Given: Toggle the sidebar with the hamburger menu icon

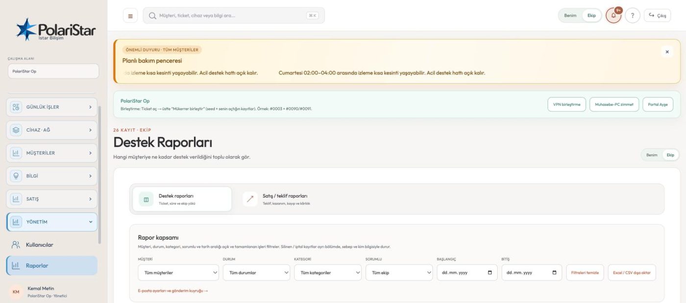Looking at the screenshot, I should coord(130,16).
